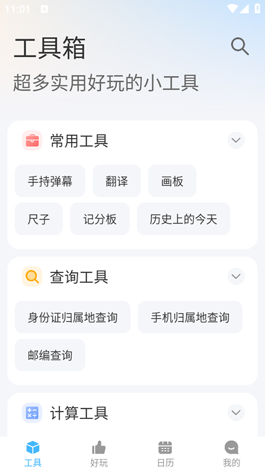Open the 记分板 scoreboard

pos(100,219)
